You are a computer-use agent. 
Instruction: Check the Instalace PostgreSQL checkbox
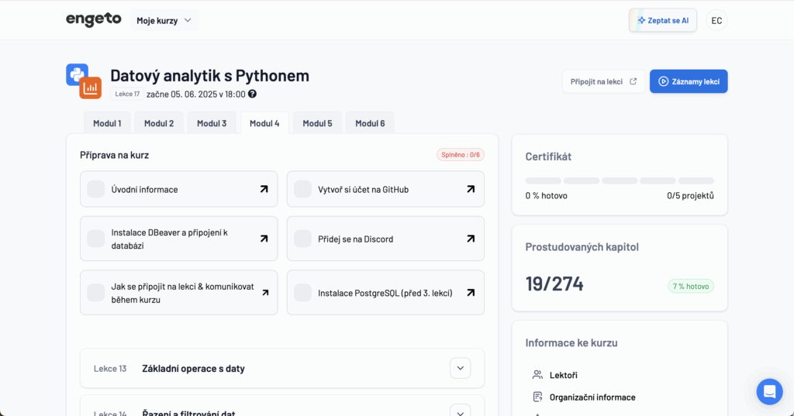tap(303, 293)
